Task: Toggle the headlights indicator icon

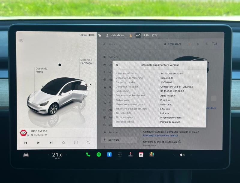Action: (x=21, y=40)
